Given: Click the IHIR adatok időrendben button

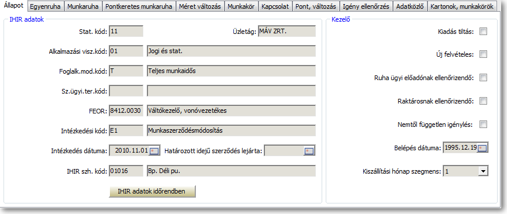Looking at the screenshot, I should pyautogui.click(x=152, y=191).
